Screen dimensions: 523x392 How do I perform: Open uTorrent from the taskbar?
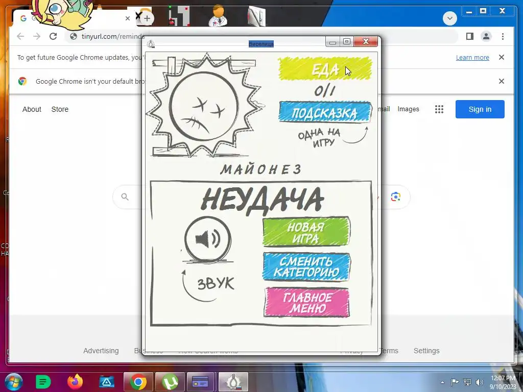coord(170,382)
